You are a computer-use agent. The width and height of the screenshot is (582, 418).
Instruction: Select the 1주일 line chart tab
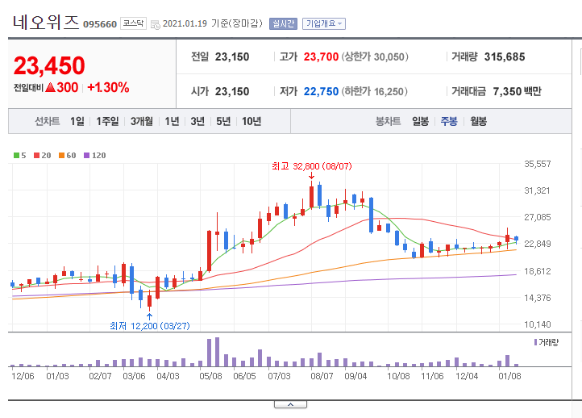click(107, 121)
